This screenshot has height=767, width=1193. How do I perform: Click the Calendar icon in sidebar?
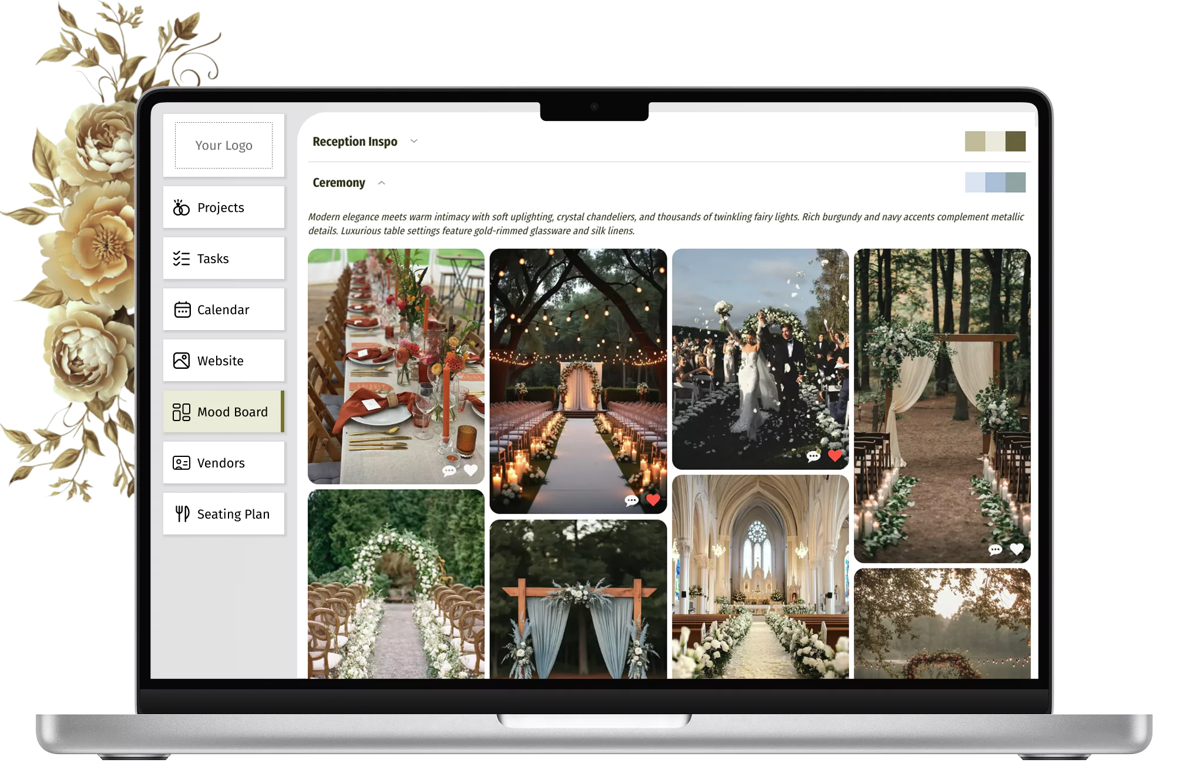point(182,310)
